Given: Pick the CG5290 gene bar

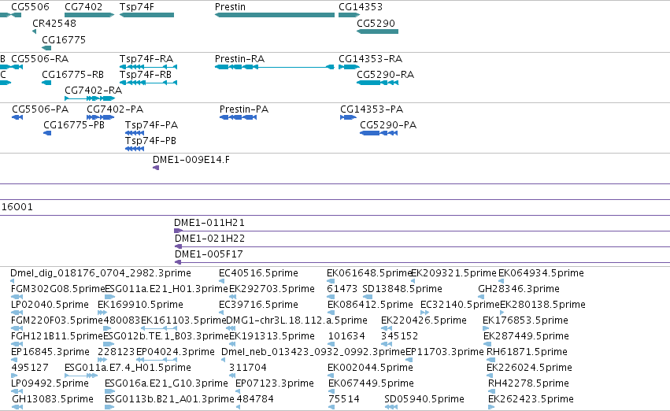Looking at the screenshot, I should pos(377,31).
